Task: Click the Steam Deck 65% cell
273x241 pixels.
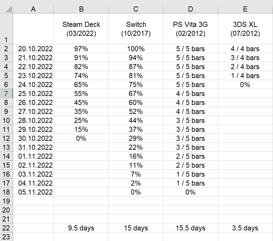Action: coord(81,84)
